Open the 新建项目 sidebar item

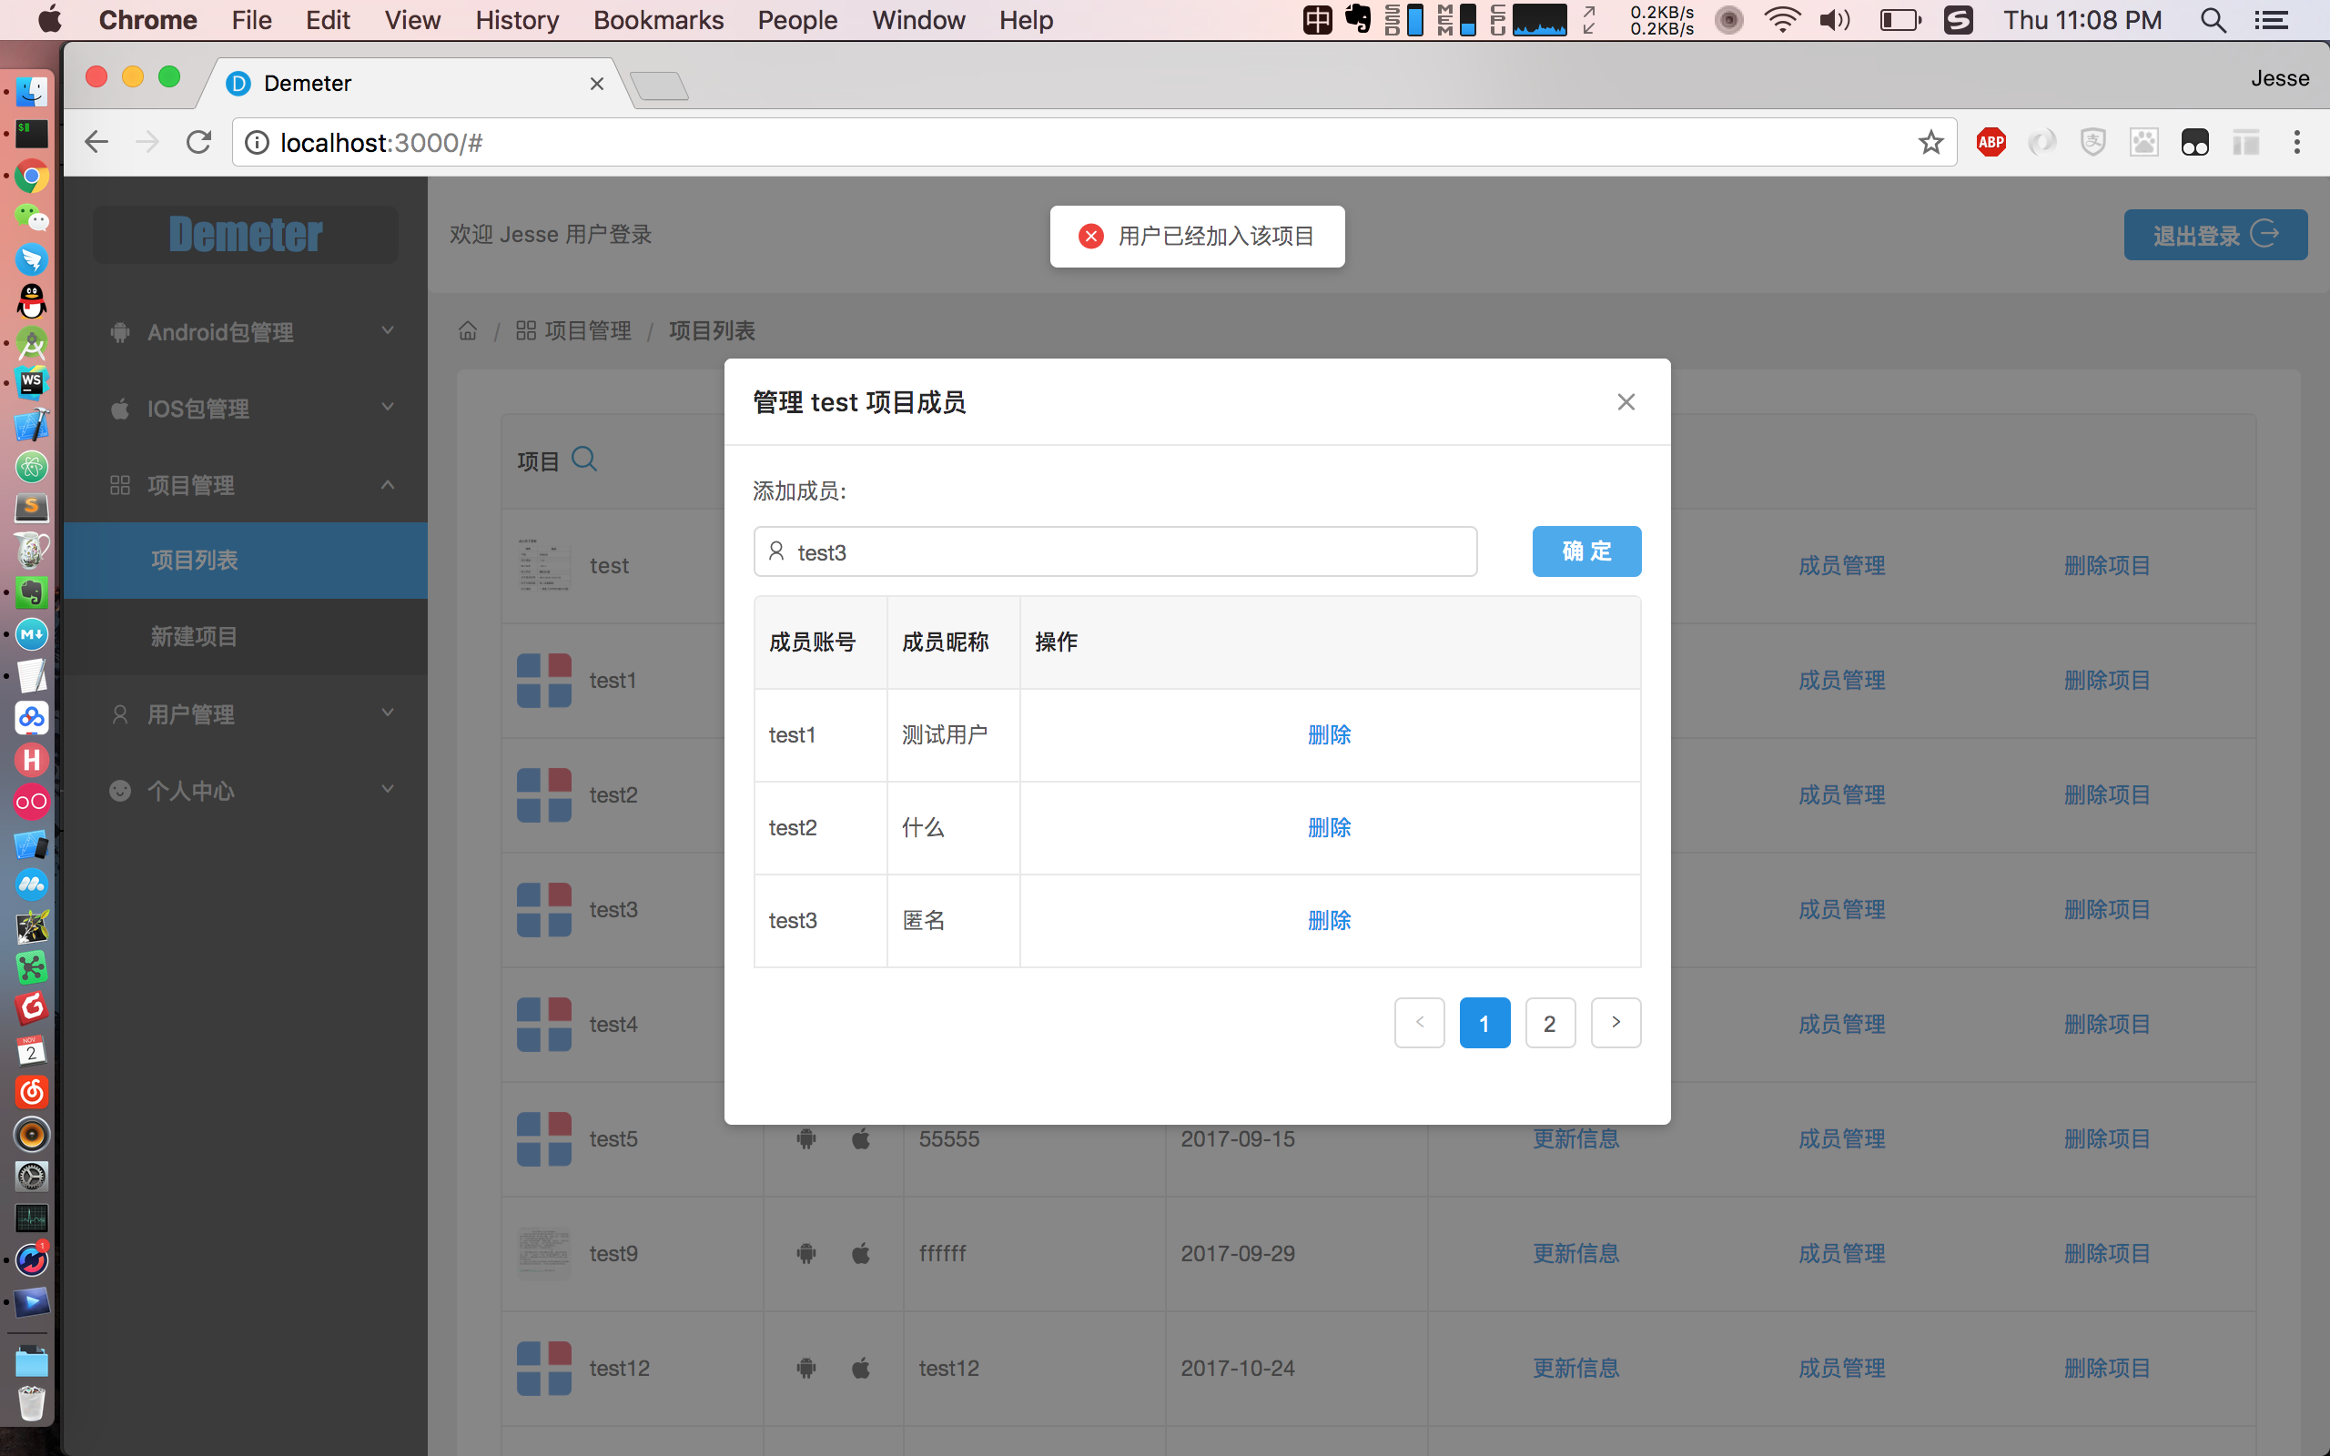tap(195, 636)
